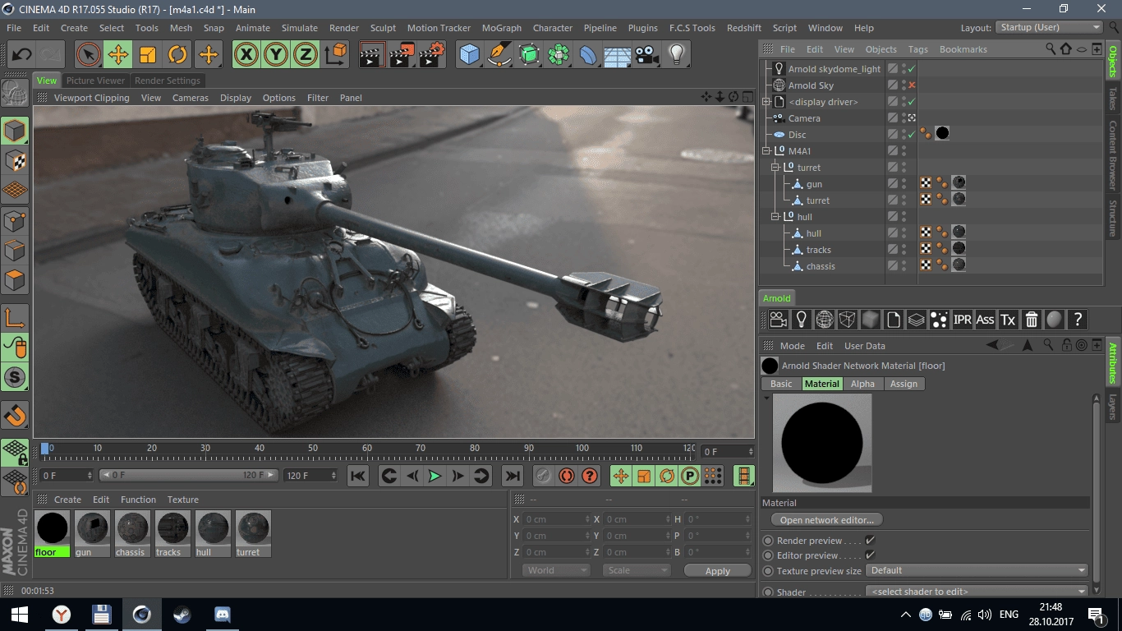Open the Redshift menu
This screenshot has width=1122, height=631.
tap(744, 28)
